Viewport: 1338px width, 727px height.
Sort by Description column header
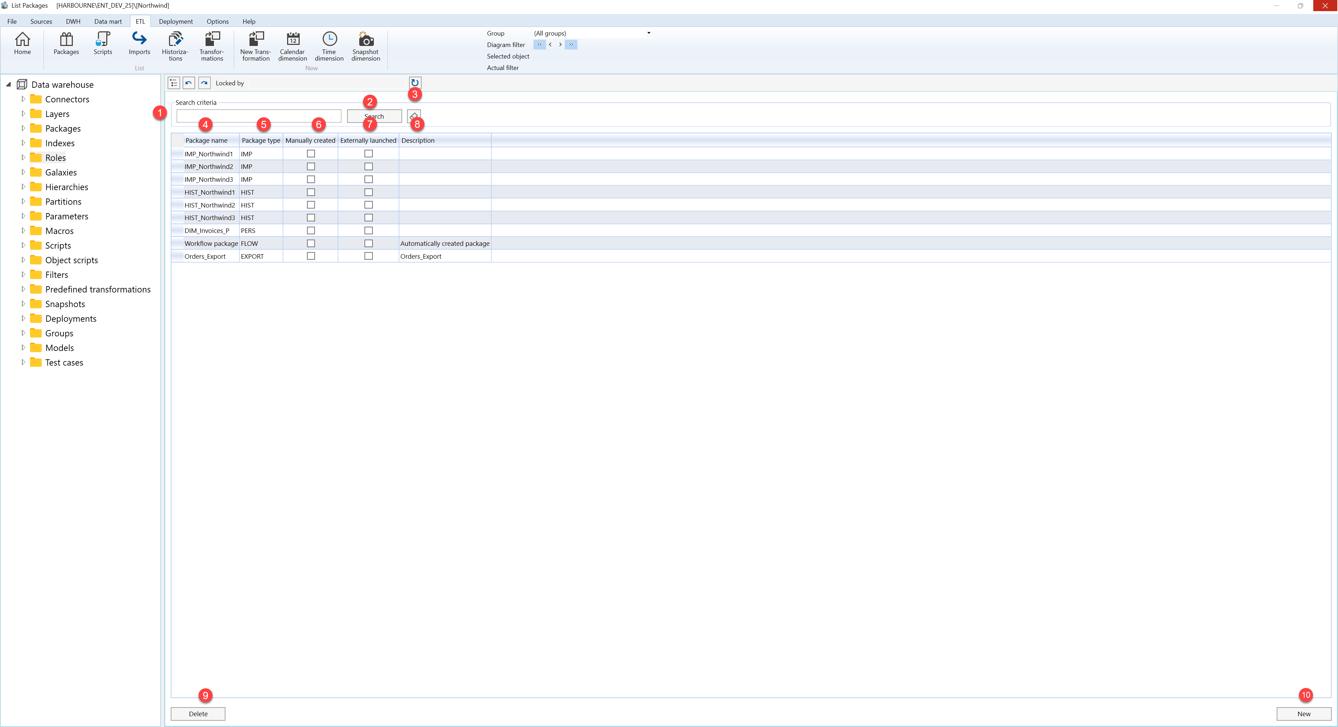tap(445, 140)
